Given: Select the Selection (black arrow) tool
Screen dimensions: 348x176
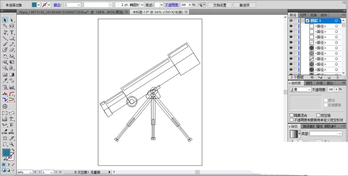Looking at the screenshot, I should point(5,20).
